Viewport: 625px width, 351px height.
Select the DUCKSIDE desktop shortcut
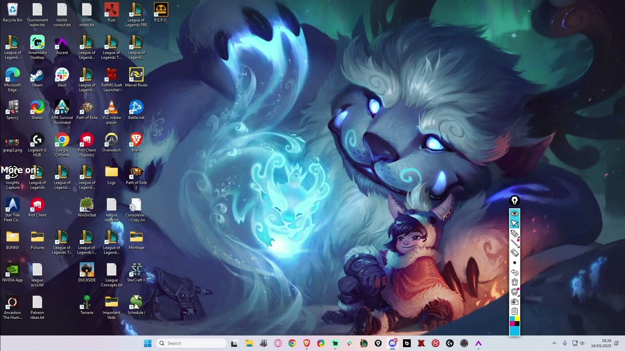(87, 273)
